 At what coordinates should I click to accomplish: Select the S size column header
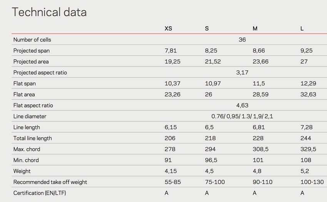[207, 28]
